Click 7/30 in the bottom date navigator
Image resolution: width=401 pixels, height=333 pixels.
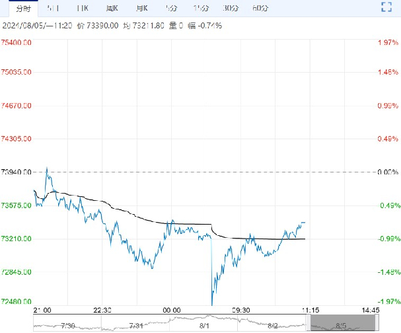(67, 325)
